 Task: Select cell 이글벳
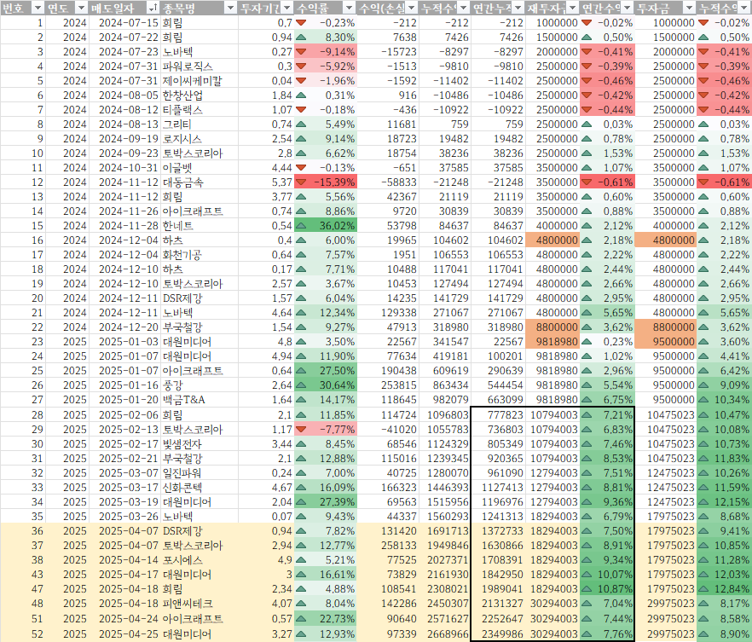coord(199,168)
